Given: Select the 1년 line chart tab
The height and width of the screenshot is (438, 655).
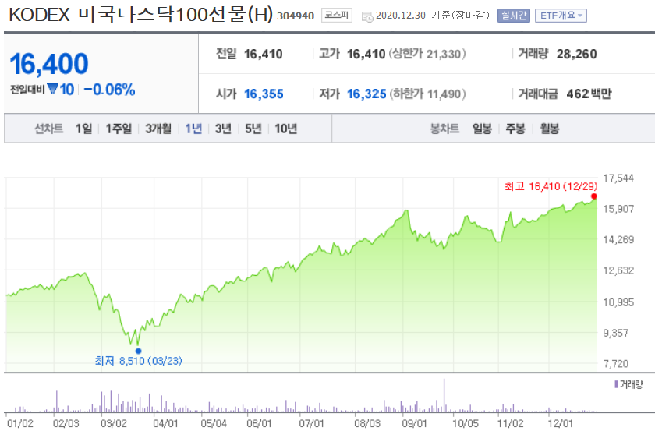Looking at the screenshot, I should point(193,129).
